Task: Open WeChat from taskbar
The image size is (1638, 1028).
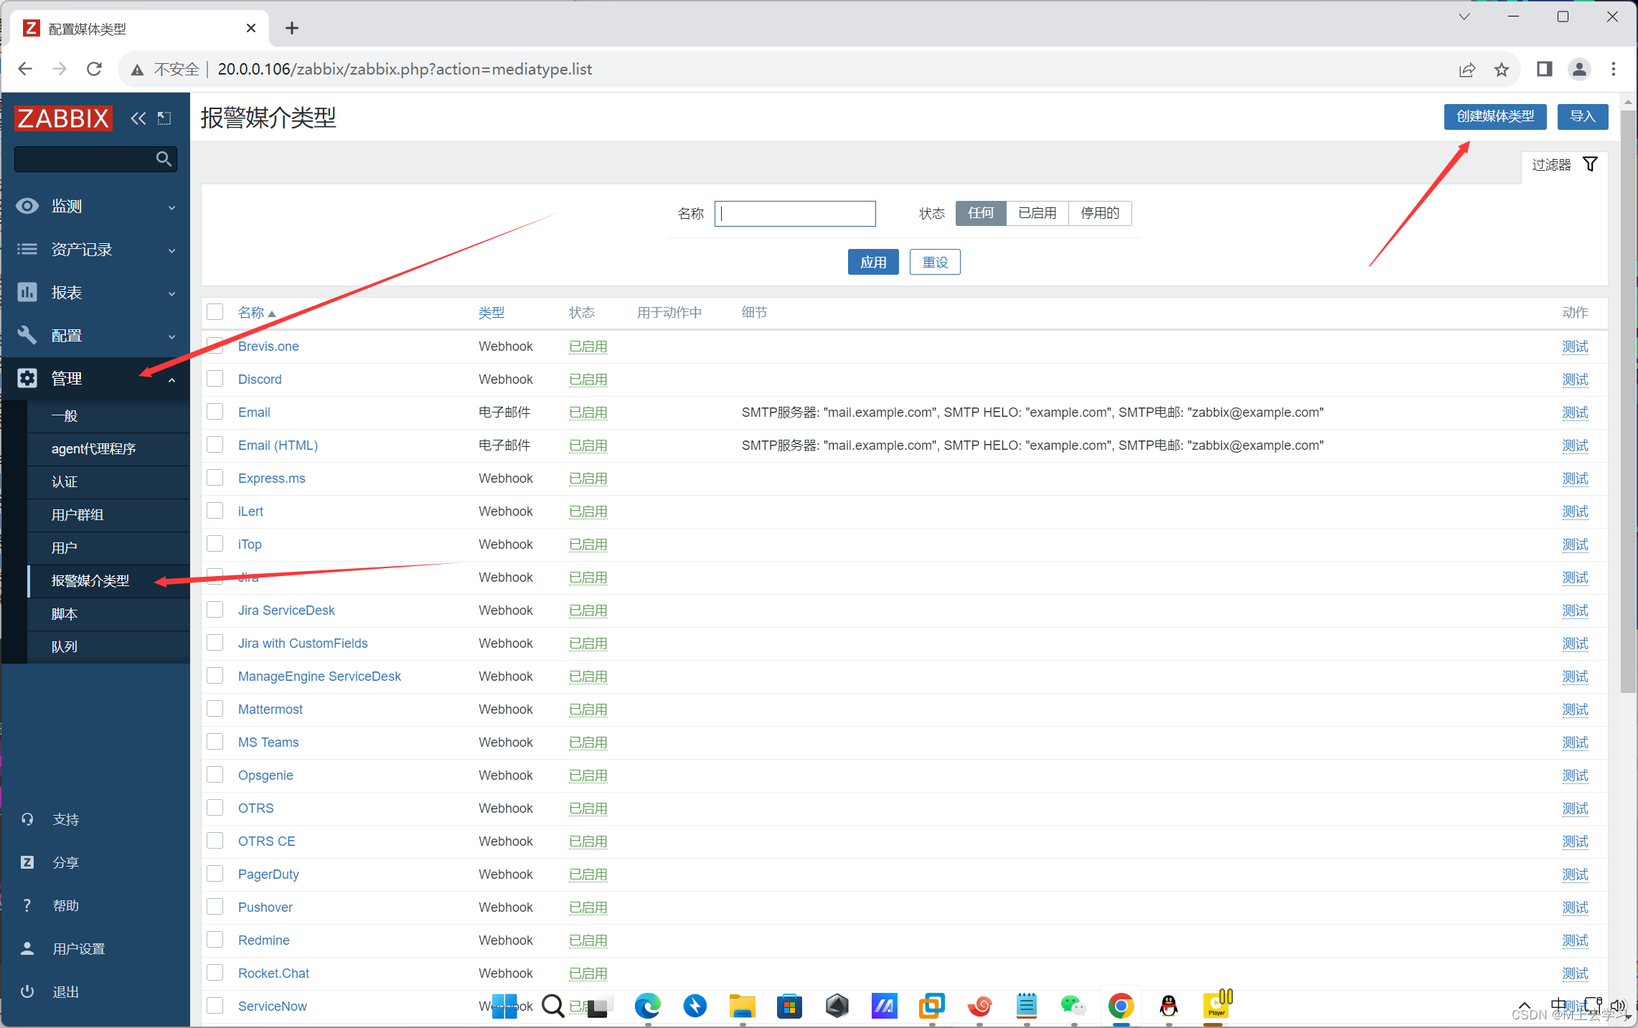Action: [x=1073, y=1006]
